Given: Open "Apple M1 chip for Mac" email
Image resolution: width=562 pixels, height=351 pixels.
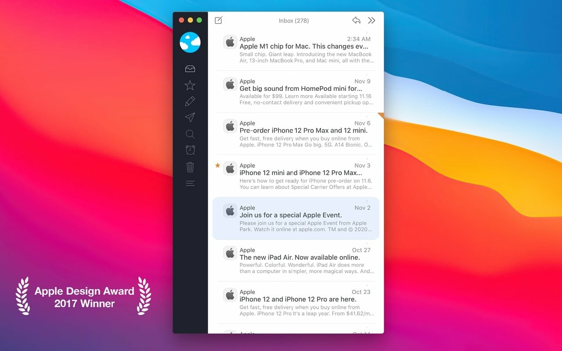Looking at the screenshot, I should (x=296, y=50).
